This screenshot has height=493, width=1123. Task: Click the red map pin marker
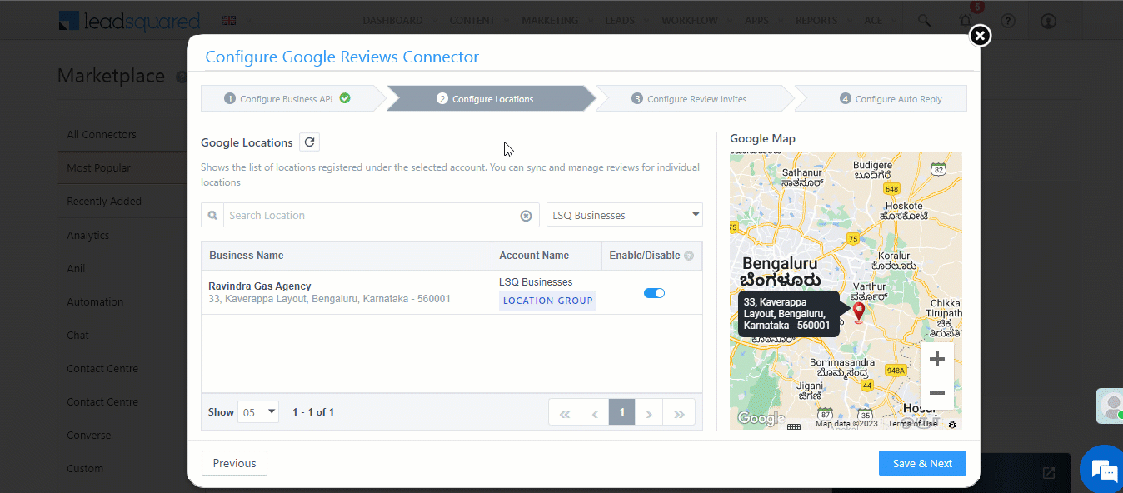click(x=859, y=313)
